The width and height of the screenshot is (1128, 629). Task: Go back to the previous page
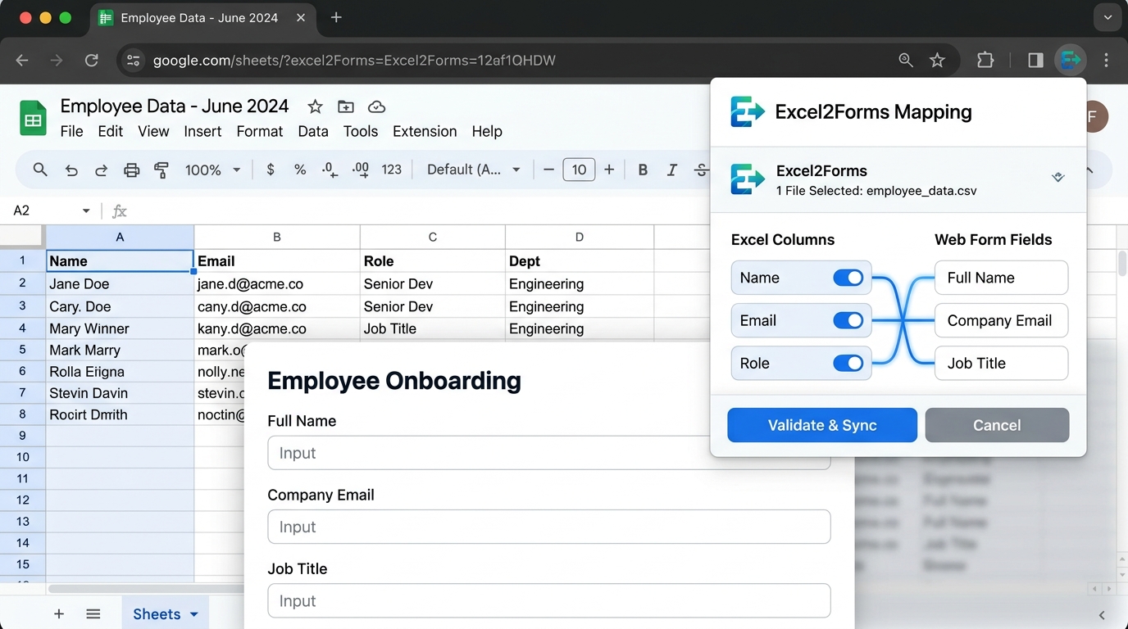pyautogui.click(x=22, y=60)
